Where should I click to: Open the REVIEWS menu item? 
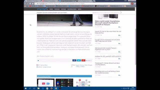[x=63, y=9]
